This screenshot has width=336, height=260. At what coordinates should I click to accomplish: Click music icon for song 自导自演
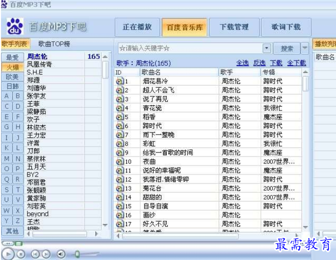[120, 206]
